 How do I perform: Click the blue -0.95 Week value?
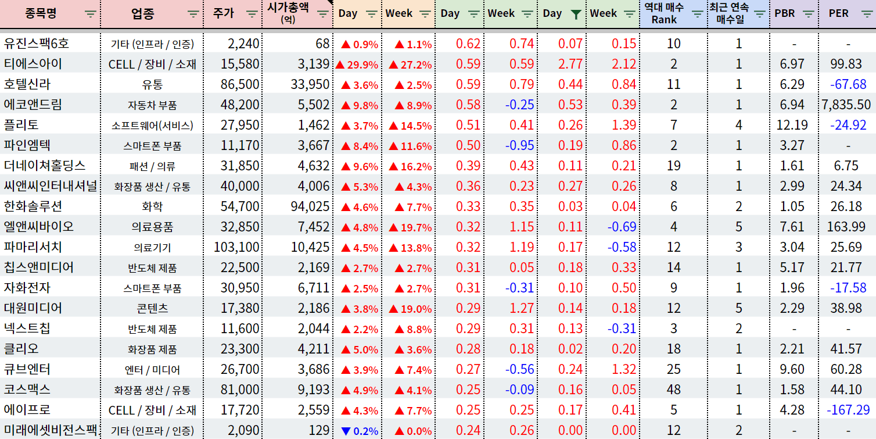tap(511, 145)
